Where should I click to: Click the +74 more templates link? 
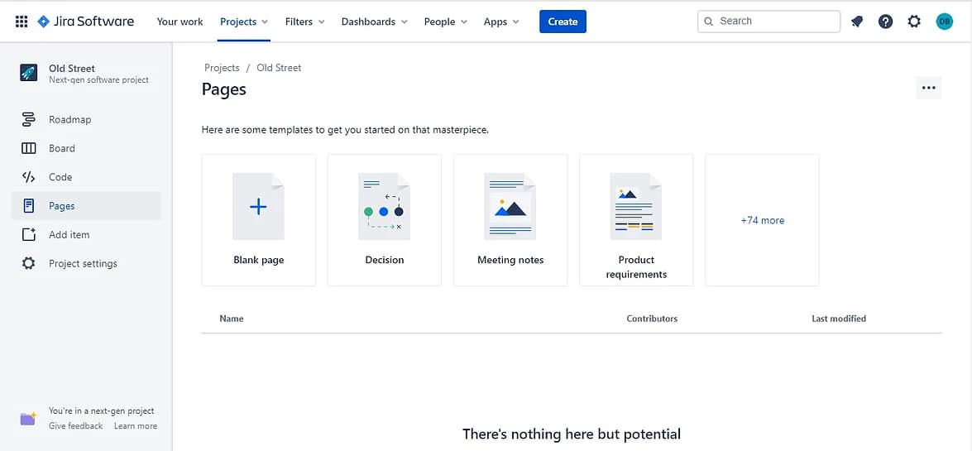tap(762, 220)
